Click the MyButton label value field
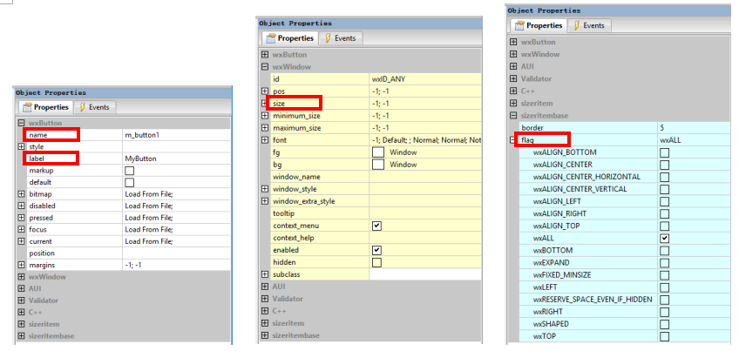The image size is (739, 351). point(174,159)
